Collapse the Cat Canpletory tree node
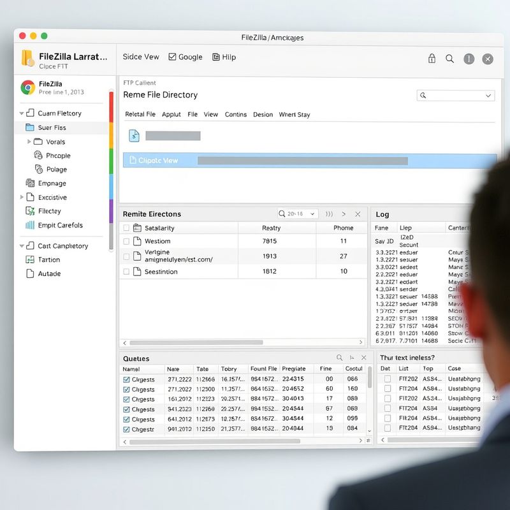This screenshot has height=510, width=510. pyautogui.click(x=22, y=246)
